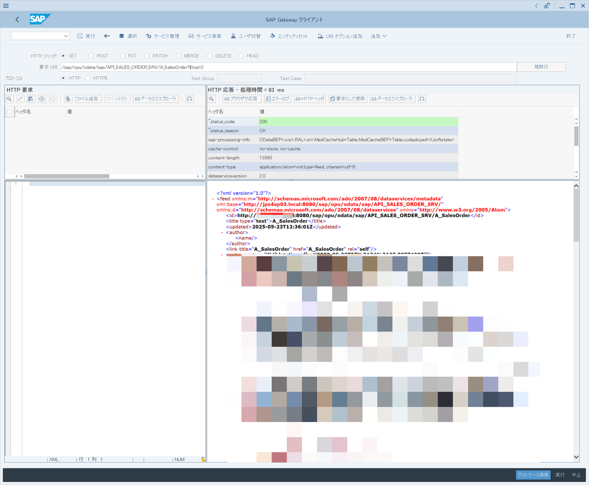The height and width of the screenshot is (485, 589).
Task: Click the maximize view icon in the request toolbar
Action: [190, 99]
